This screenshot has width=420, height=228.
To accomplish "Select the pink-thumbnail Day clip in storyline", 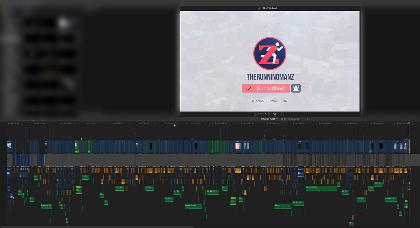I will pos(238,146).
